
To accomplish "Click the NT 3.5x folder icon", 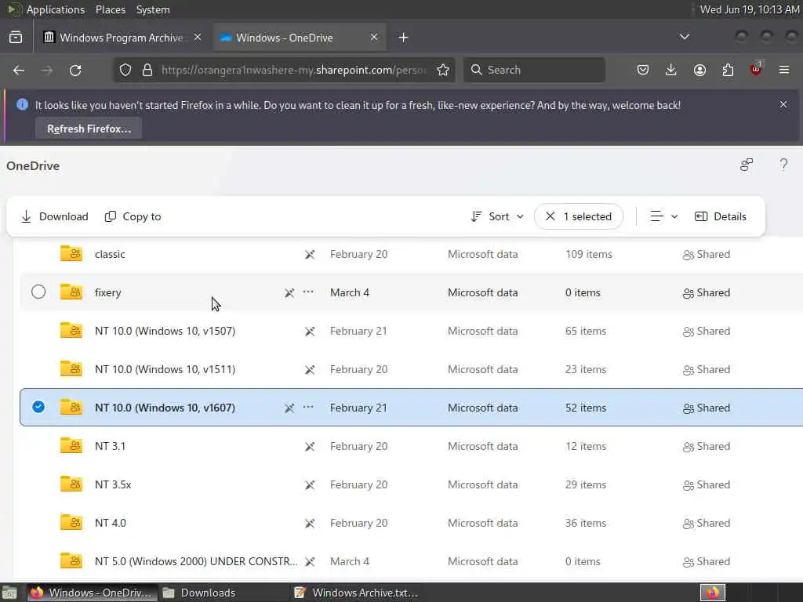I will [x=71, y=484].
